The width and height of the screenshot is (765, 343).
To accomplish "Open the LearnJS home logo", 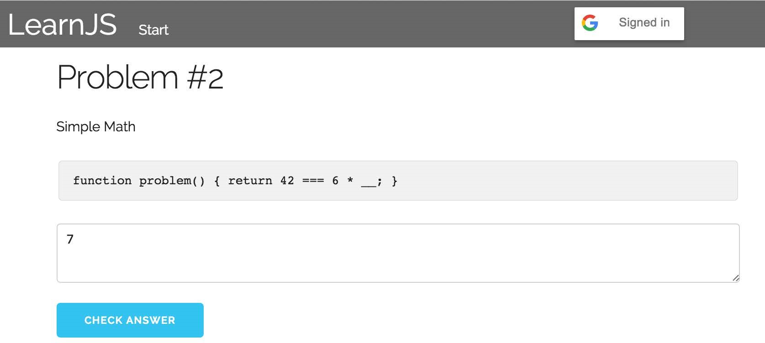I will 62,24.
